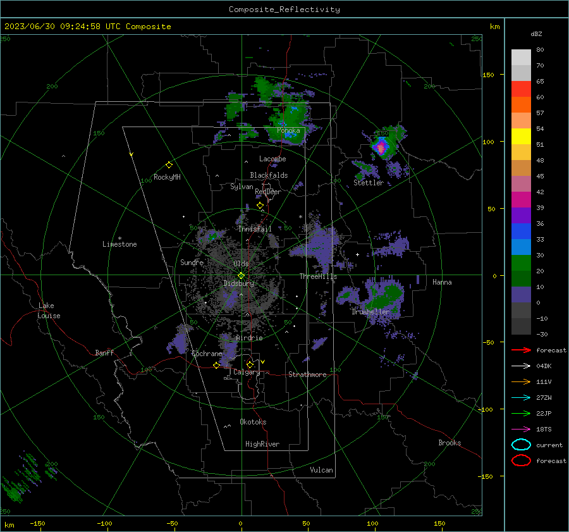Image resolution: width=569 pixels, height=532 pixels.
Task: Click the HighRiver city label
Action: pyautogui.click(x=262, y=444)
